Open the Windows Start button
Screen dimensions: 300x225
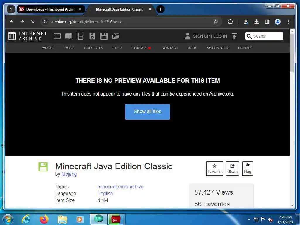(8, 219)
